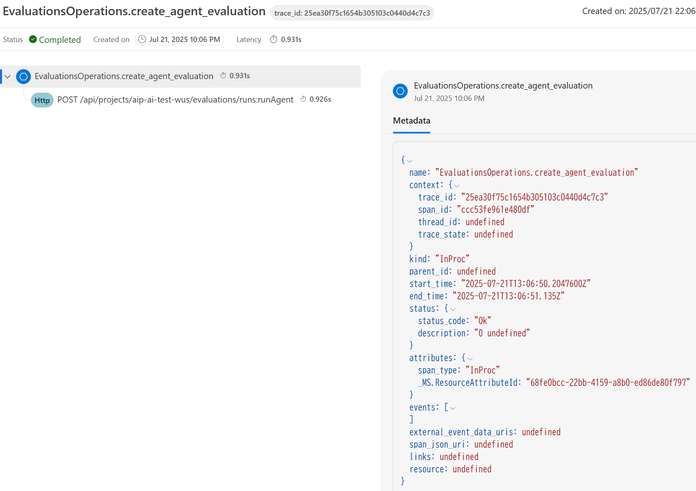696x491 pixels.
Task: Click the status_code value "Ok"
Action: (483, 321)
